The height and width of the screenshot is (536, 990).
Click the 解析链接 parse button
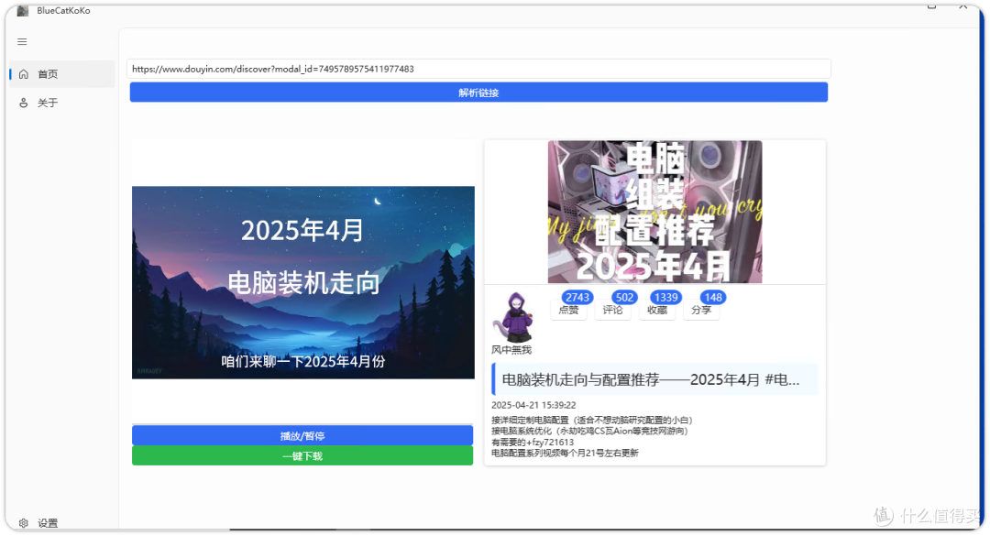click(478, 93)
